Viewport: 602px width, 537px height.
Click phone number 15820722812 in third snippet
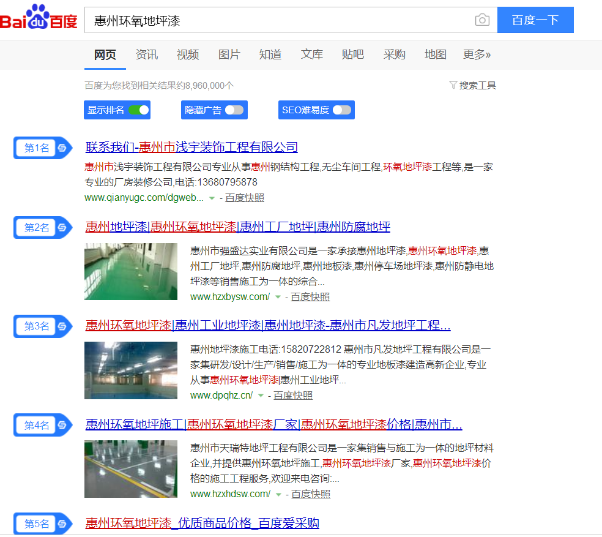pyautogui.click(x=311, y=350)
